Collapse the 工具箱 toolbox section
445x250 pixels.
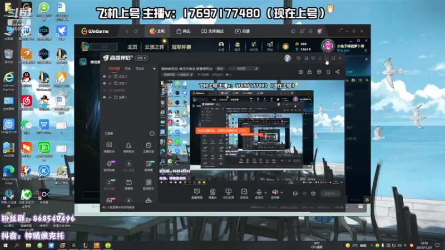tap(152, 133)
